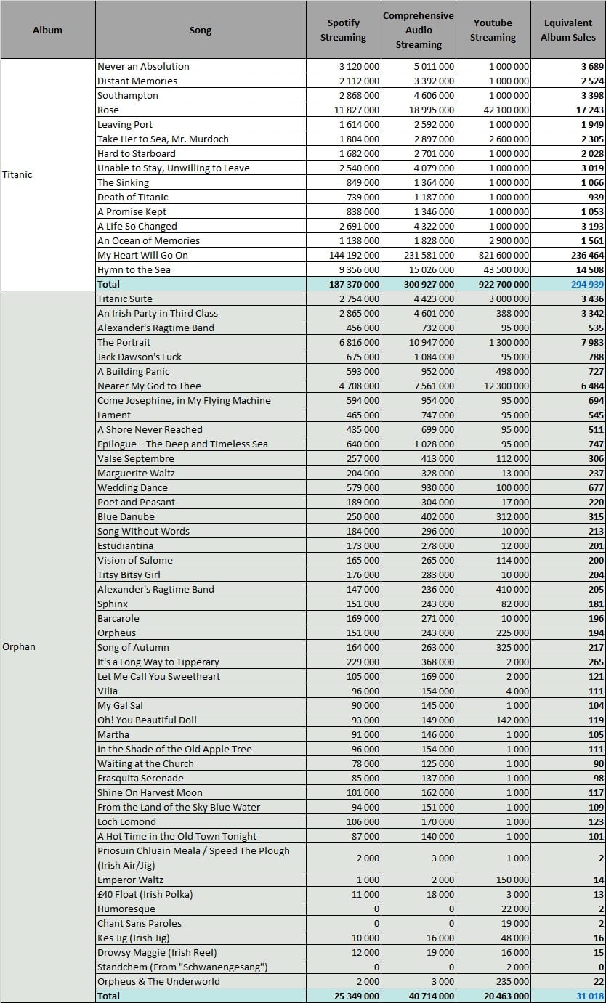Select the Comprehensive Audio Streaming header
The width and height of the screenshot is (606, 1003).
[x=419, y=30]
